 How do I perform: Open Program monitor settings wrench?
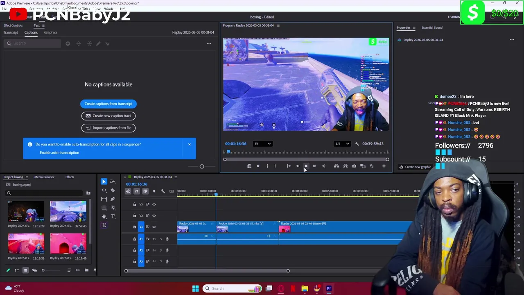pos(357,144)
